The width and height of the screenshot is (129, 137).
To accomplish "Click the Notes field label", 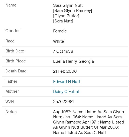I will (x=11, y=112).
